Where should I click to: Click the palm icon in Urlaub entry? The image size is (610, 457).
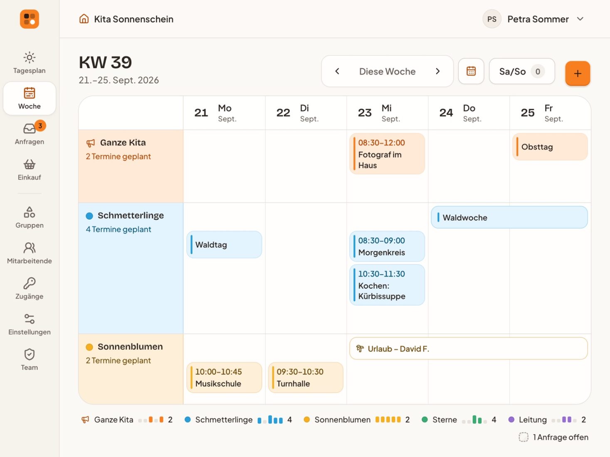360,349
